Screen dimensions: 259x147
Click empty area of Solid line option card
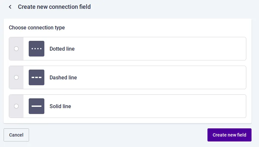[x=159, y=106]
